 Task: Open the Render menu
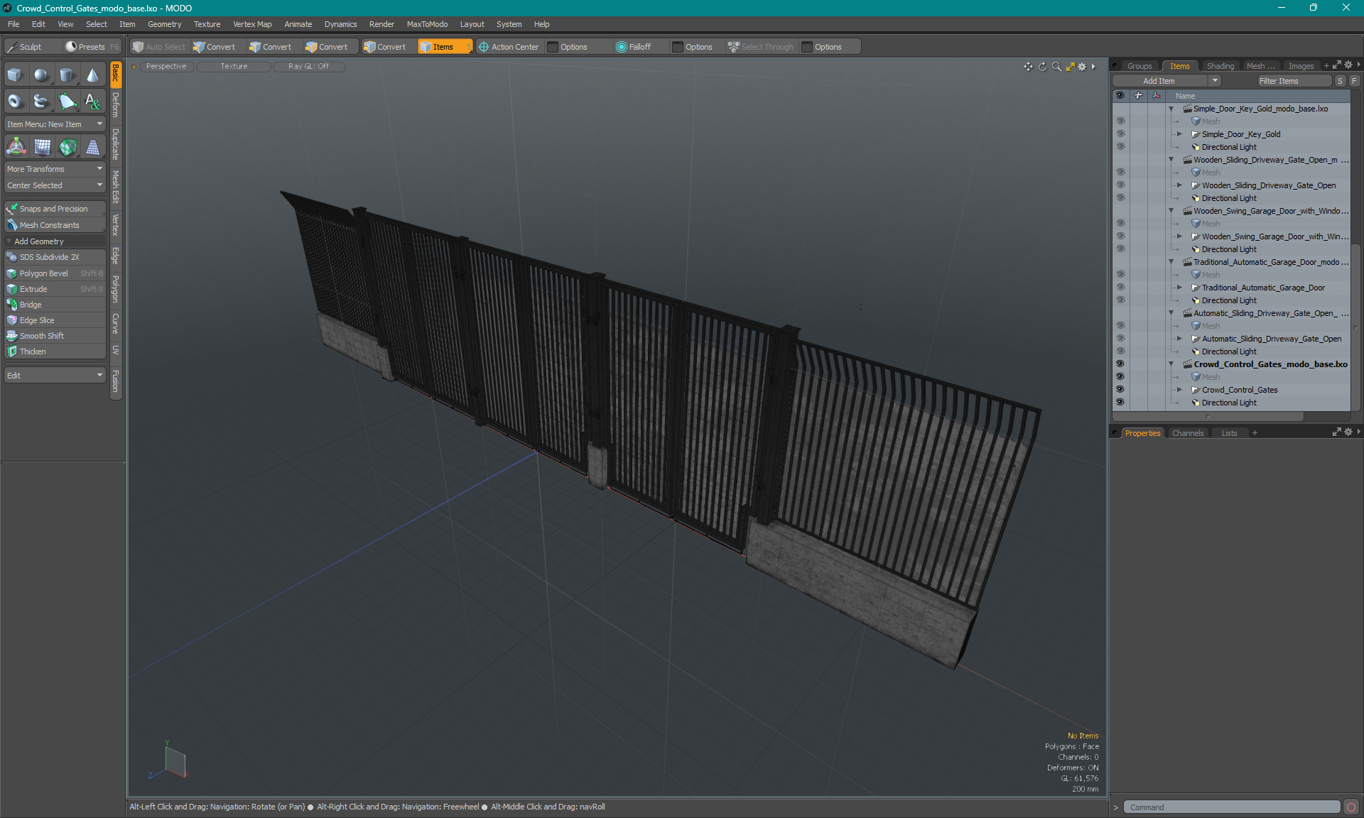381,24
